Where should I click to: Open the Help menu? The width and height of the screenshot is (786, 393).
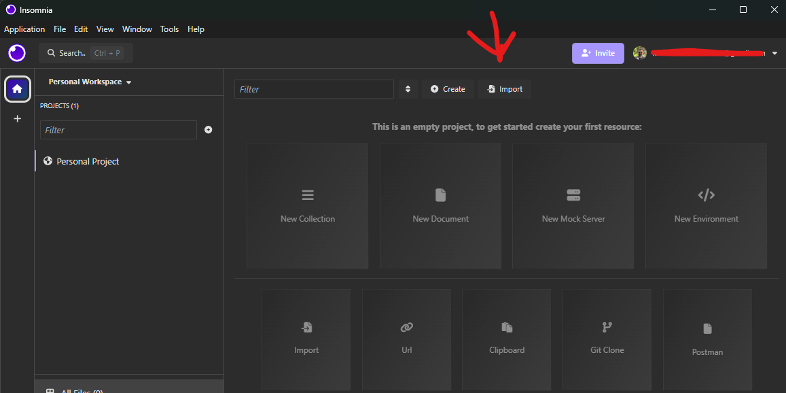[196, 29]
